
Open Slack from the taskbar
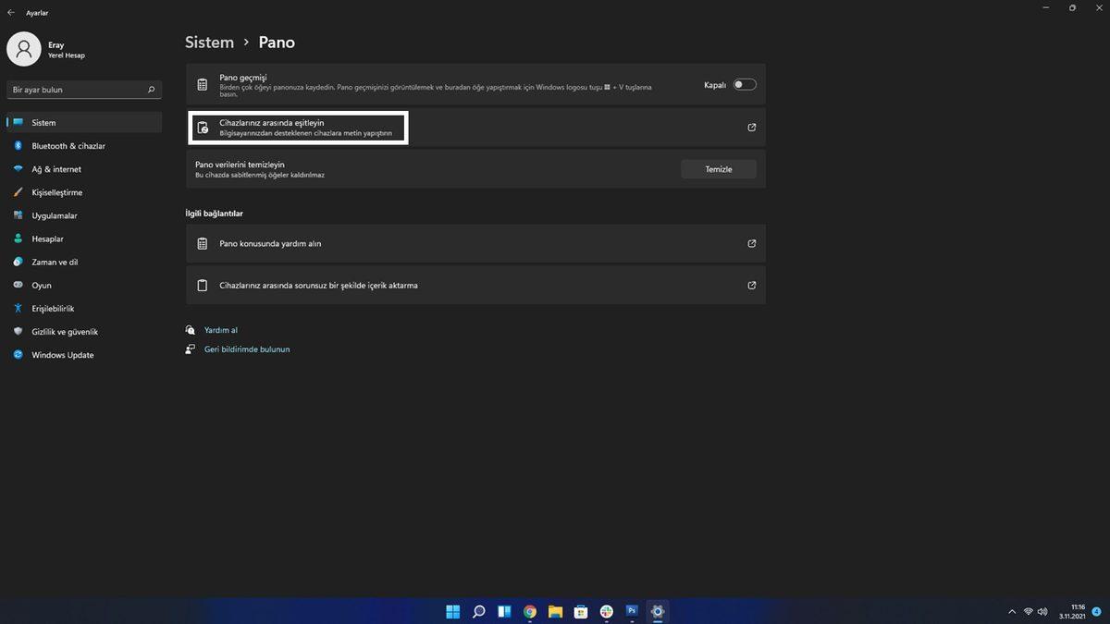pos(606,611)
